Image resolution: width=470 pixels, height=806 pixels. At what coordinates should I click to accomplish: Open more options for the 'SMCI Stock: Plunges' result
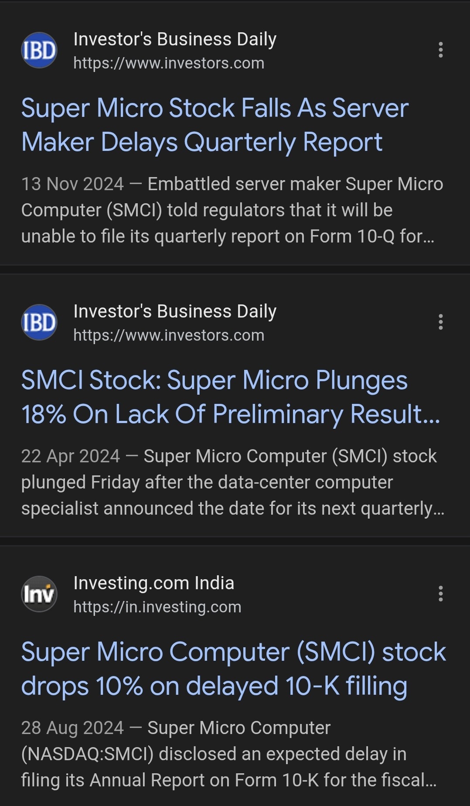coord(441,322)
